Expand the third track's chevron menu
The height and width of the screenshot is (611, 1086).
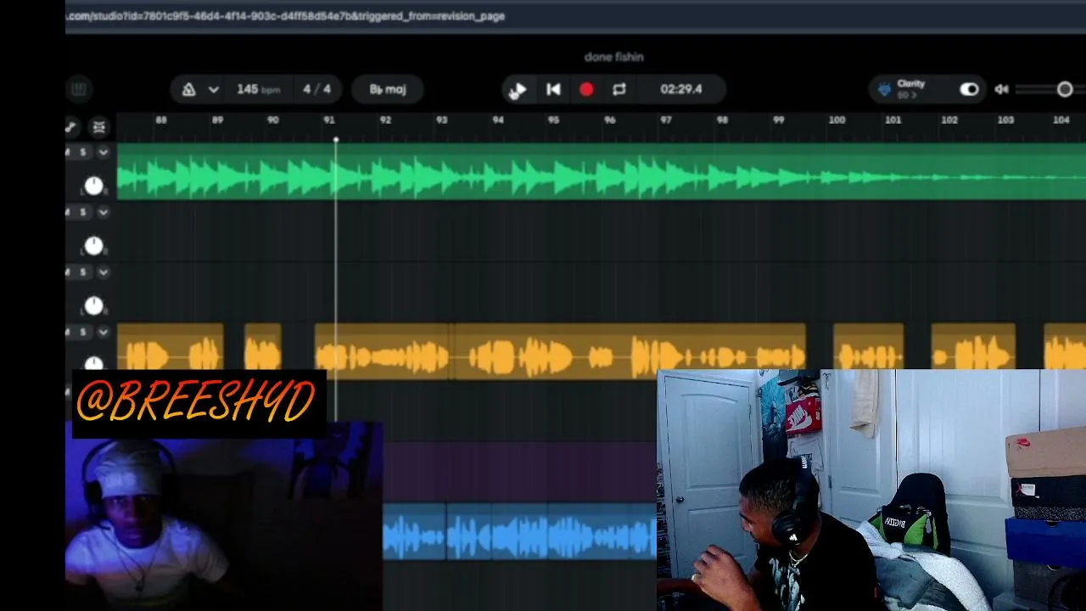(x=104, y=272)
